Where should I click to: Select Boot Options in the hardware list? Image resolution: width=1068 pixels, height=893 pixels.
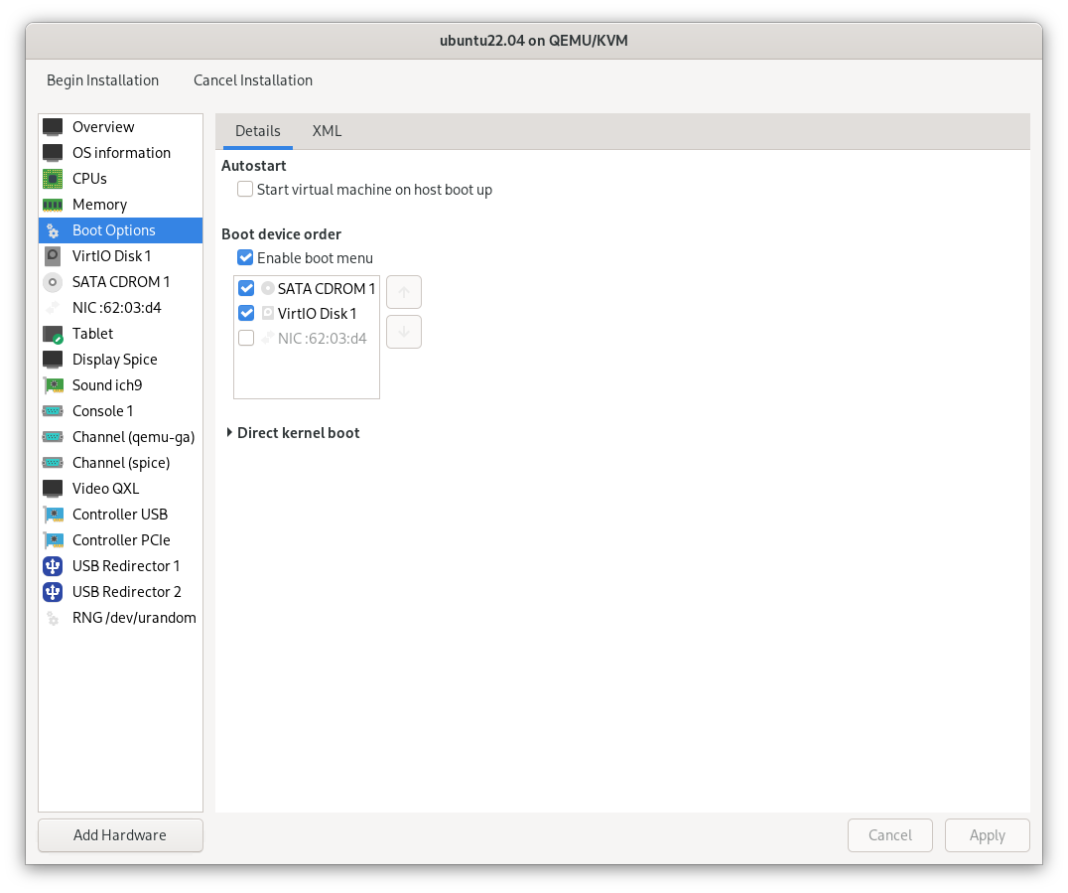(x=120, y=230)
